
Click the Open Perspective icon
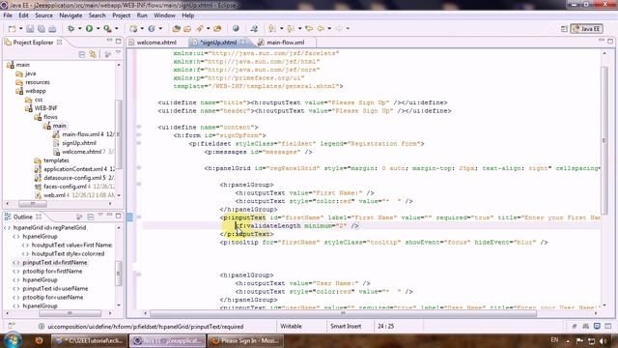[x=564, y=29]
